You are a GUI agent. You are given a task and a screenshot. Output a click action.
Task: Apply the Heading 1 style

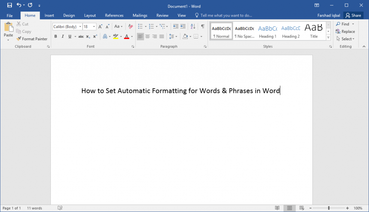pos(267,31)
